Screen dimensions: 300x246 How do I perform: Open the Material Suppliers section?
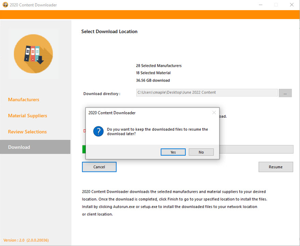coord(27,116)
